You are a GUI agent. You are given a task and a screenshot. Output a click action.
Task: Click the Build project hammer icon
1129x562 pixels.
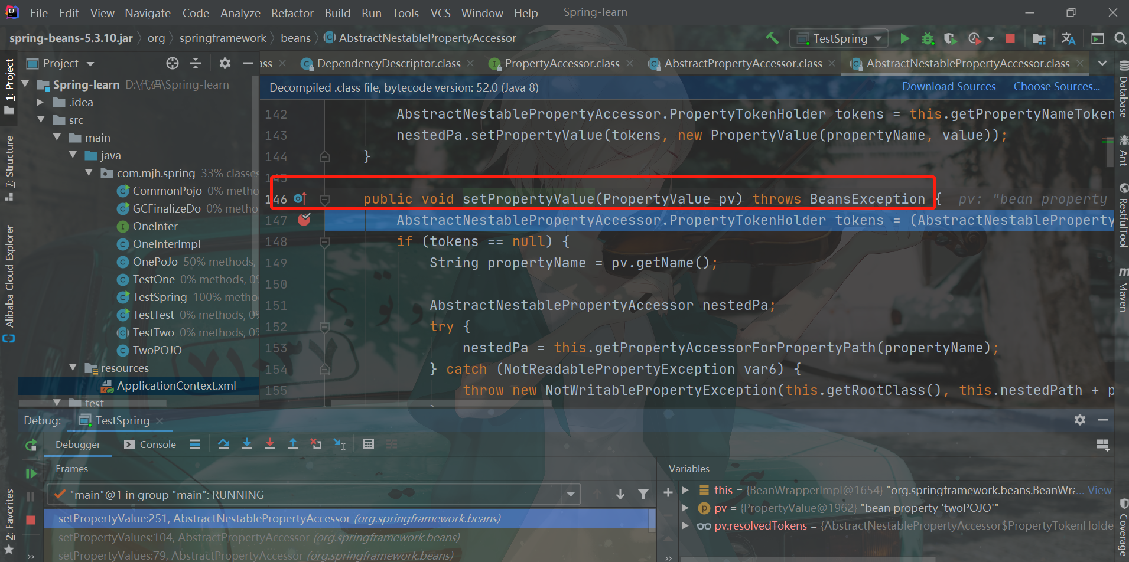point(772,38)
